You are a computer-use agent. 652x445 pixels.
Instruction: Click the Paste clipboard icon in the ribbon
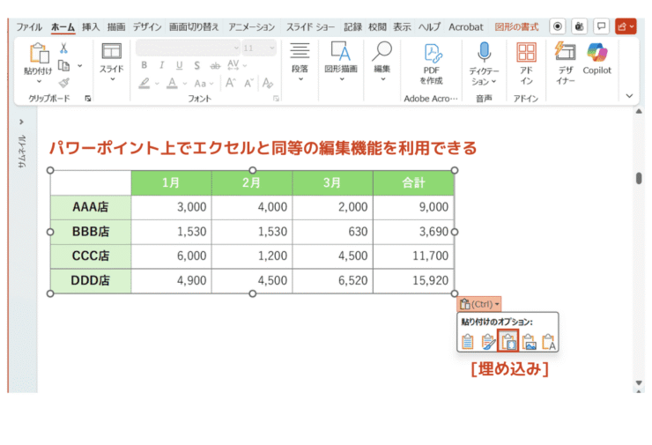39,53
